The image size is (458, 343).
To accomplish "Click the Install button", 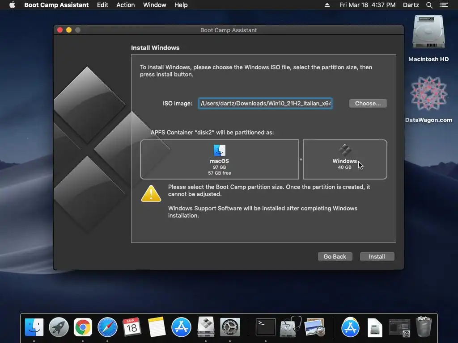I will tap(377, 256).
